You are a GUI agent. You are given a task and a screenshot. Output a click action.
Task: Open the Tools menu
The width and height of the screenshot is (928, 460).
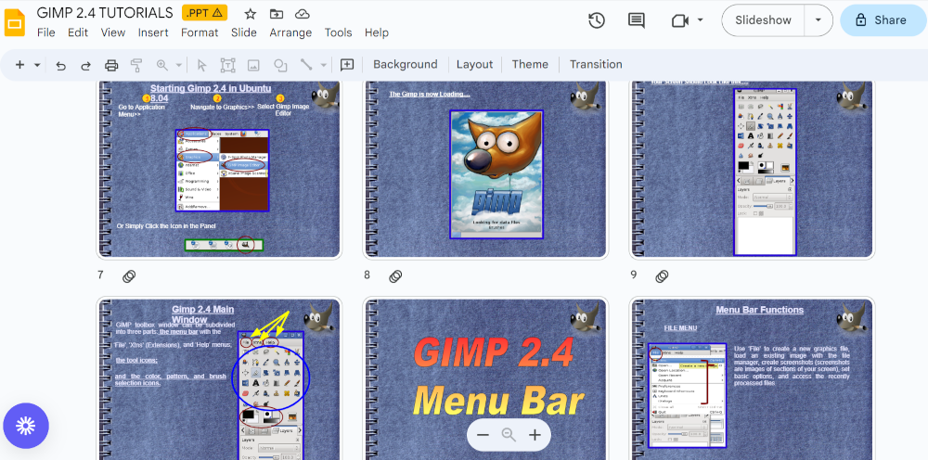(338, 32)
